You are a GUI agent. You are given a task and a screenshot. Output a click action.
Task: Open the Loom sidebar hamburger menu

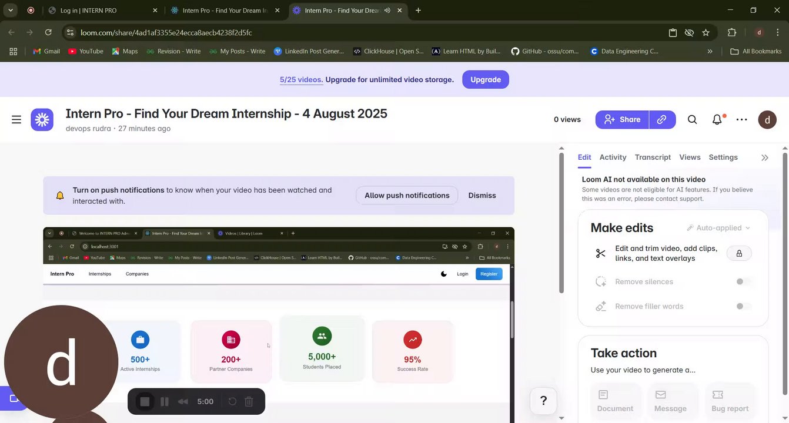pos(16,119)
